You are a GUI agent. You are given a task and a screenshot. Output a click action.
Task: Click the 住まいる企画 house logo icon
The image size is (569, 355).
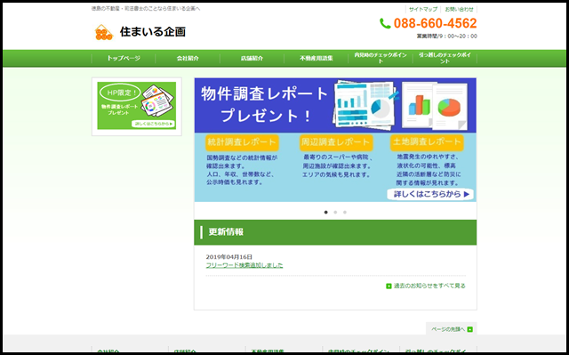click(x=104, y=32)
